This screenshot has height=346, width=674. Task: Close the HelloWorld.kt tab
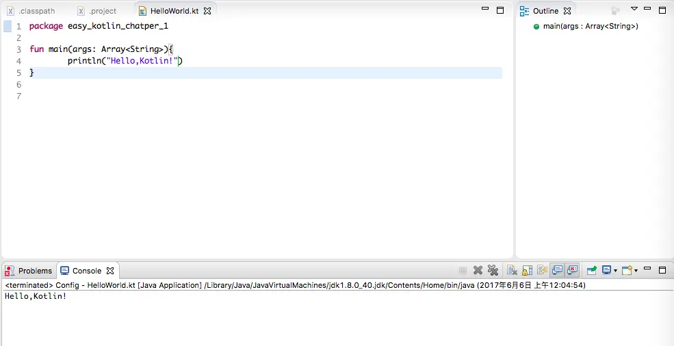(x=207, y=11)
